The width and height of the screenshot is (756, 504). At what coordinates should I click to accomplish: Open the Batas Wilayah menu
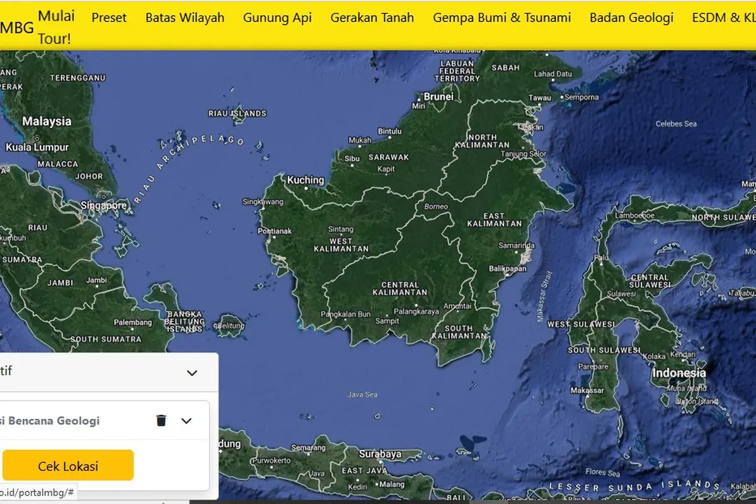pyautogui.click(x=185, y=18)
